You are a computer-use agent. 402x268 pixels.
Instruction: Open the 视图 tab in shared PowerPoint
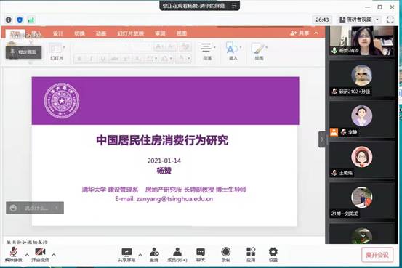tap(182, 33)
